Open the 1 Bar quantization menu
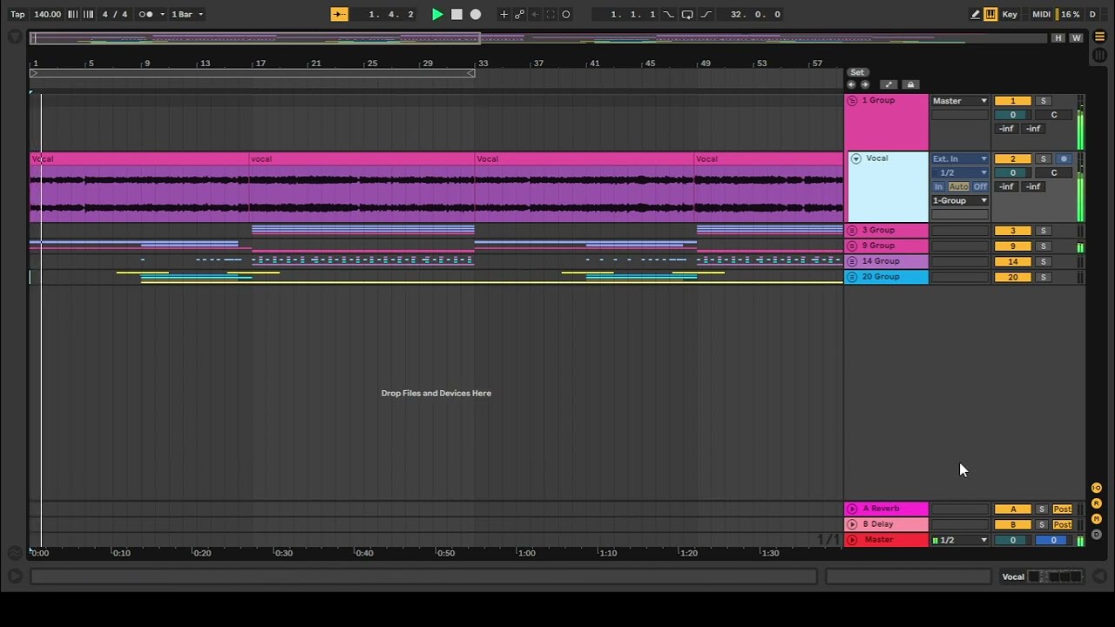The width and height of the screenshot is (1115, 627). click(x=187, y=14)
